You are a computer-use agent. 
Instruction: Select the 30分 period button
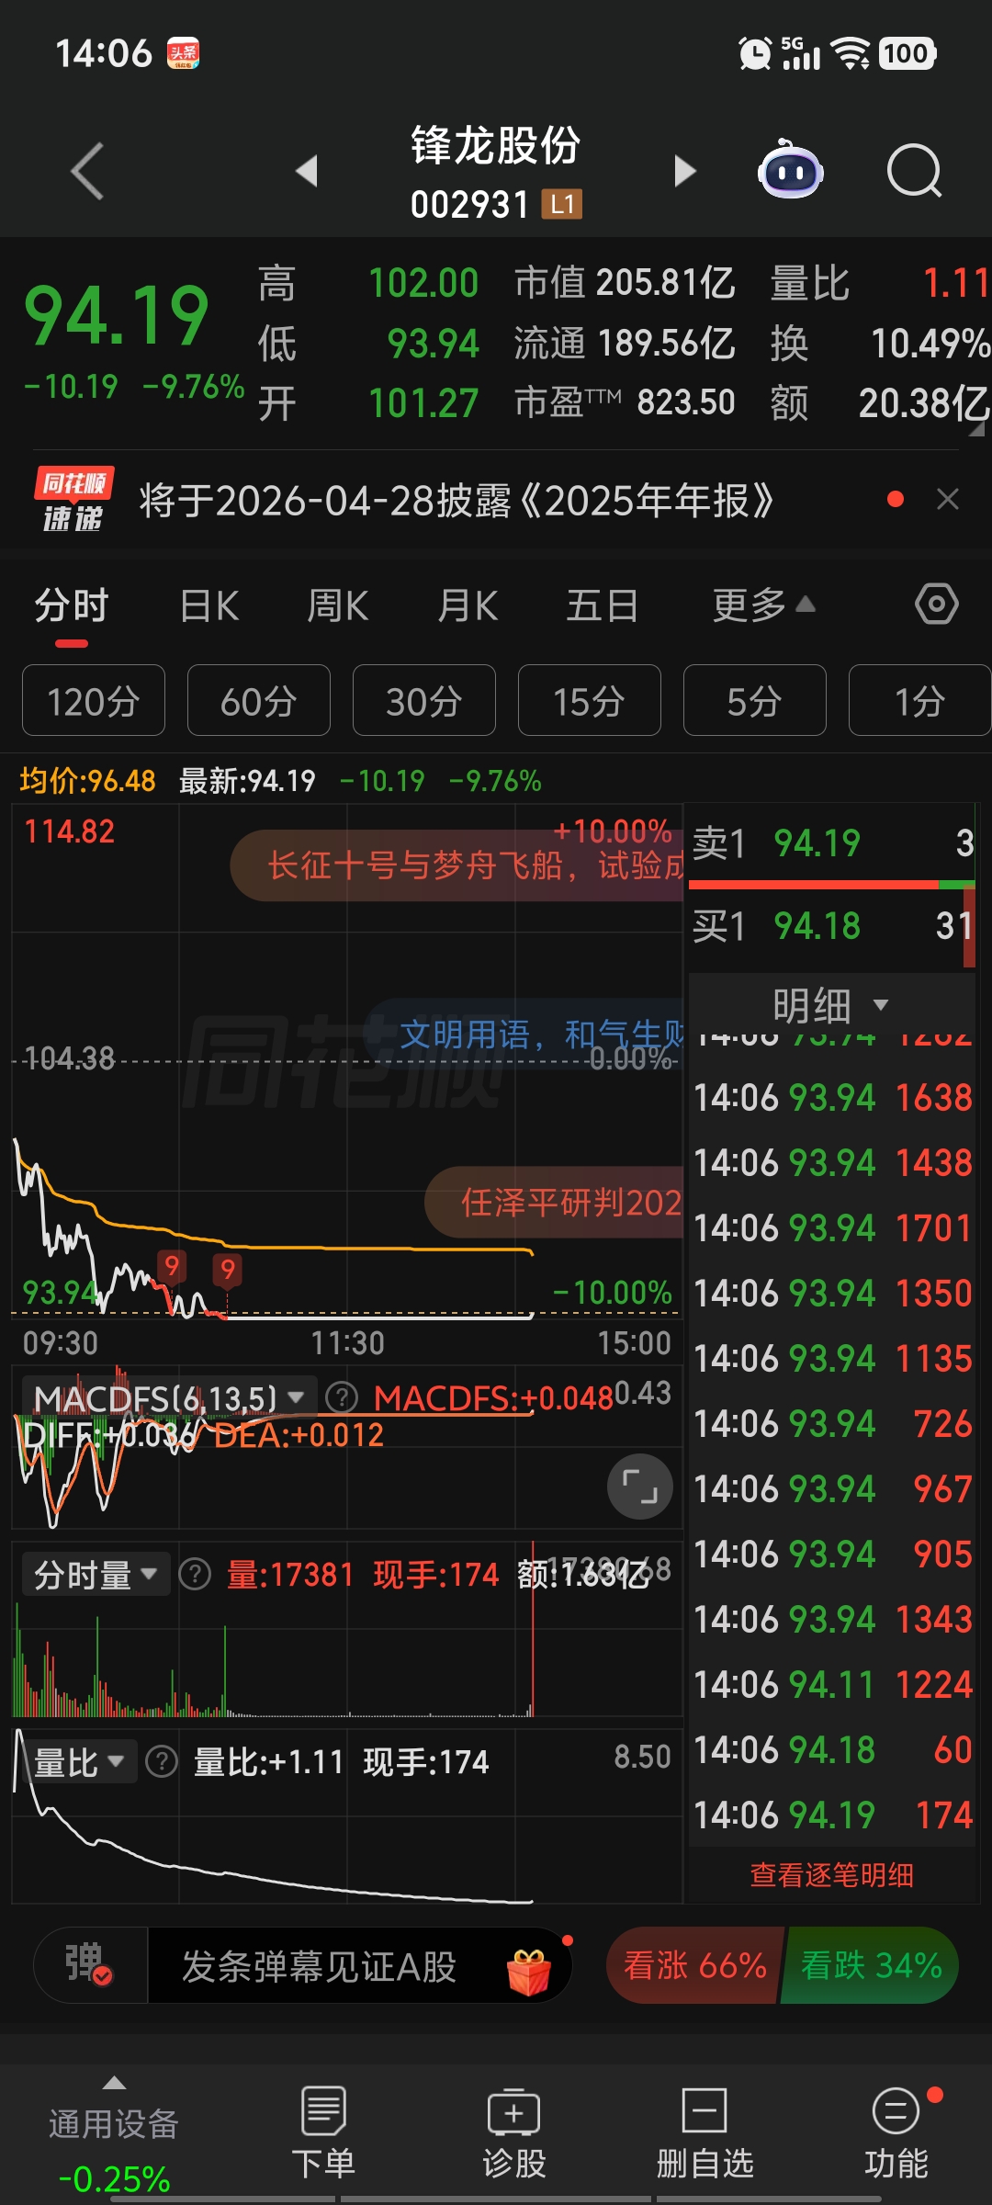tap(424, 700)
